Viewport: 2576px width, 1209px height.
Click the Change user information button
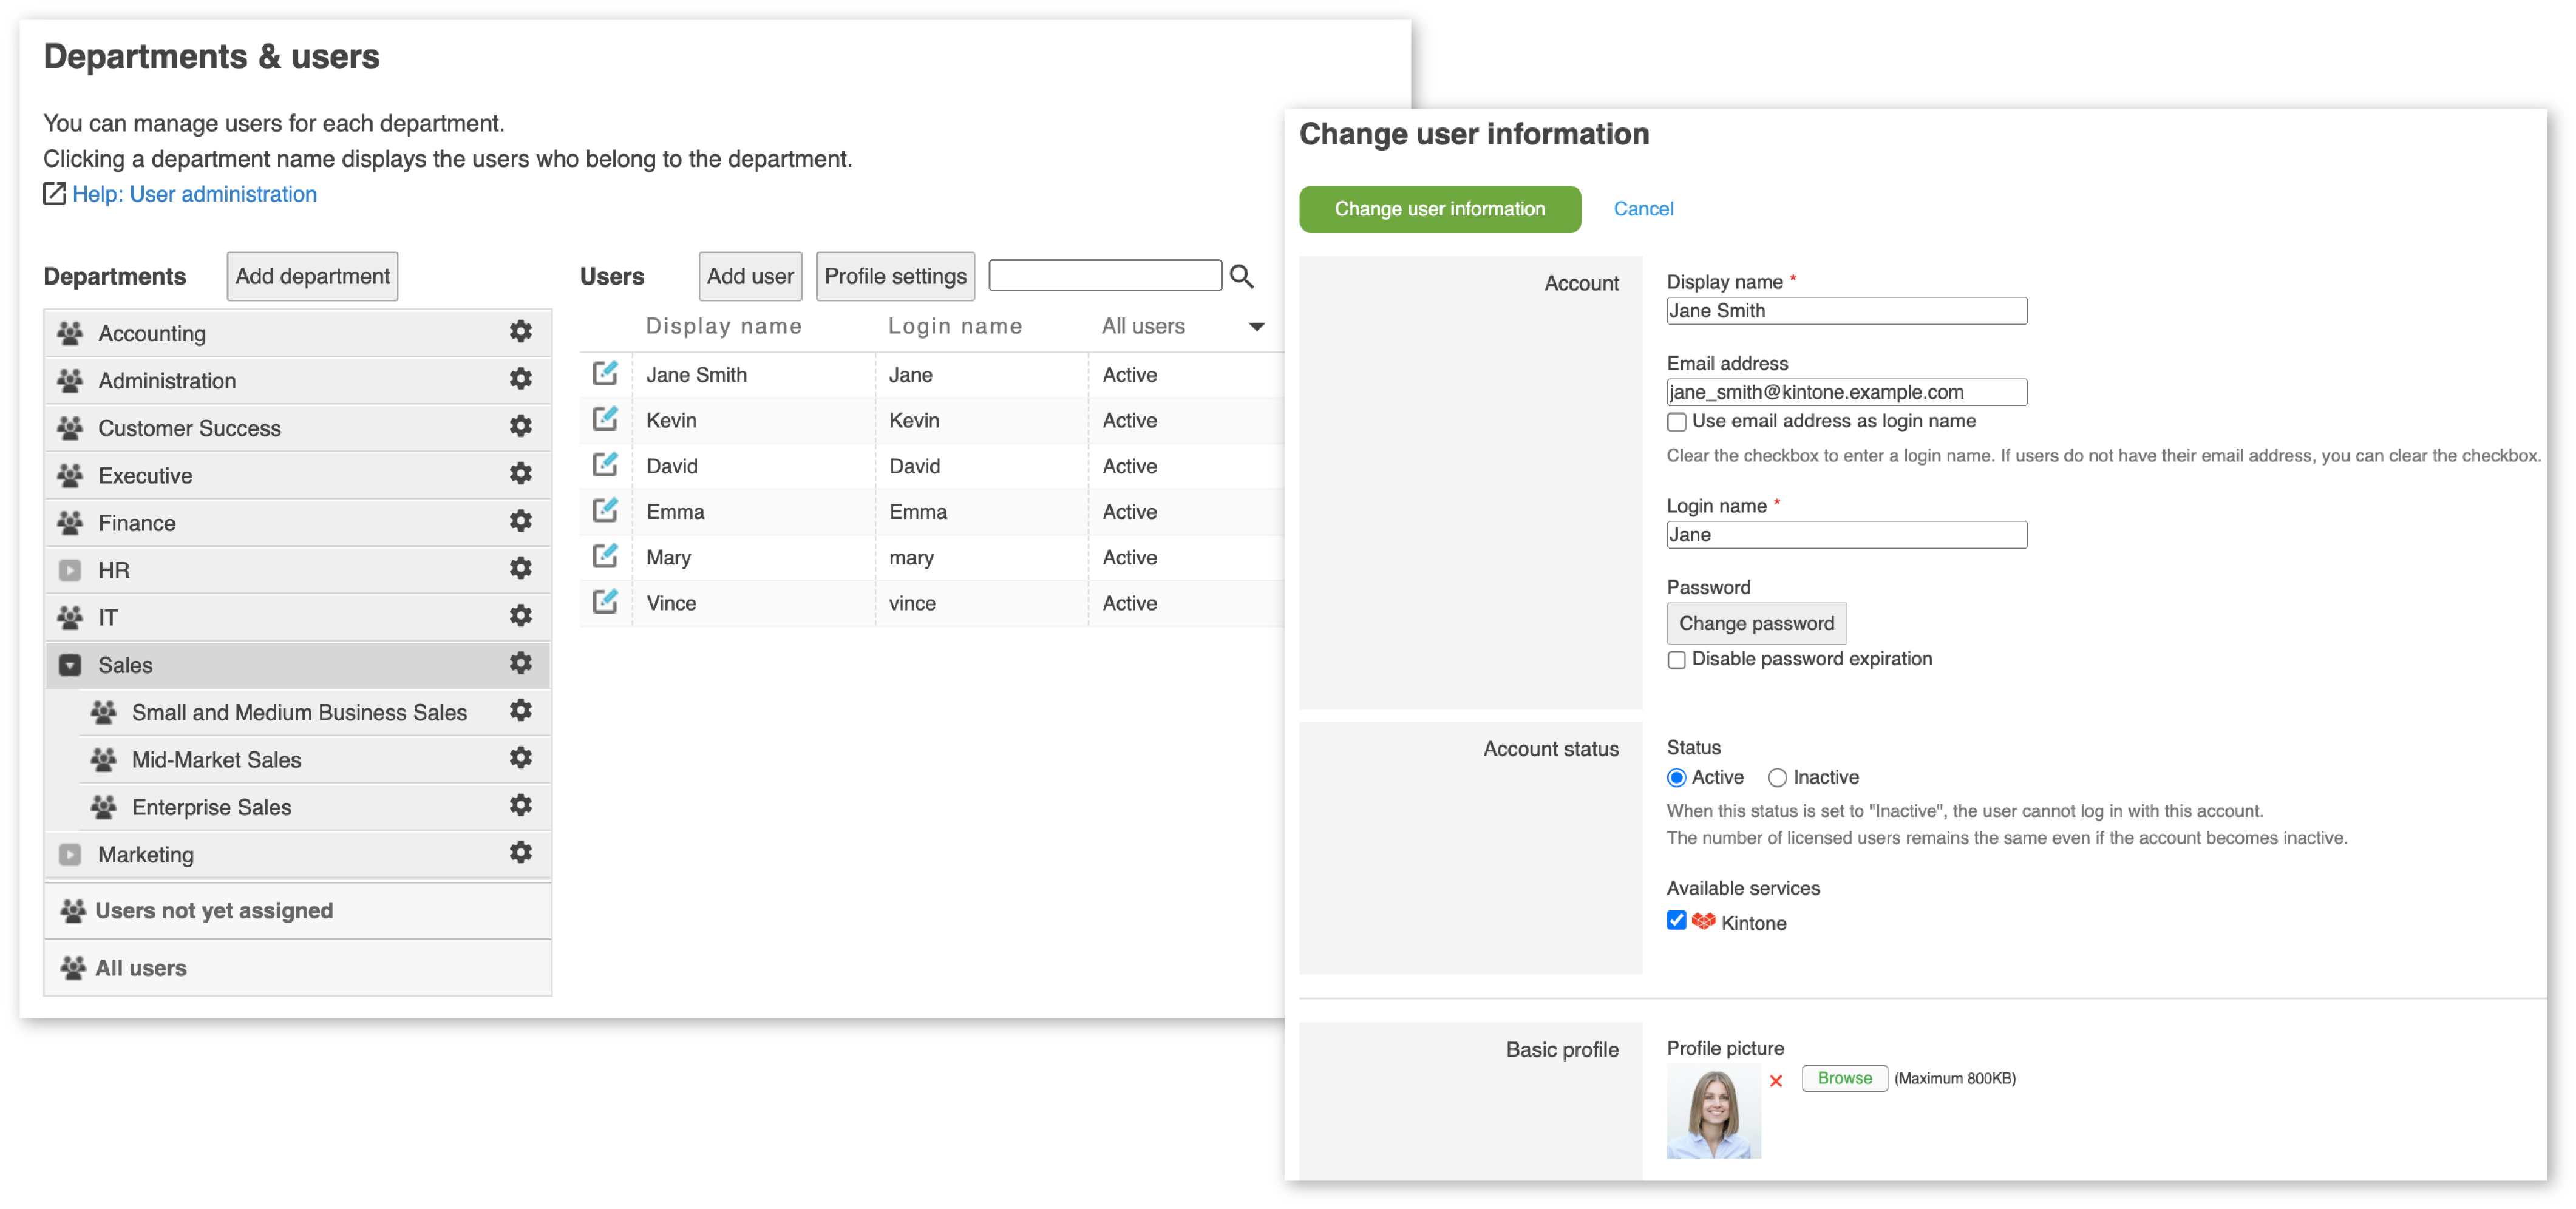click(1440, 208)
